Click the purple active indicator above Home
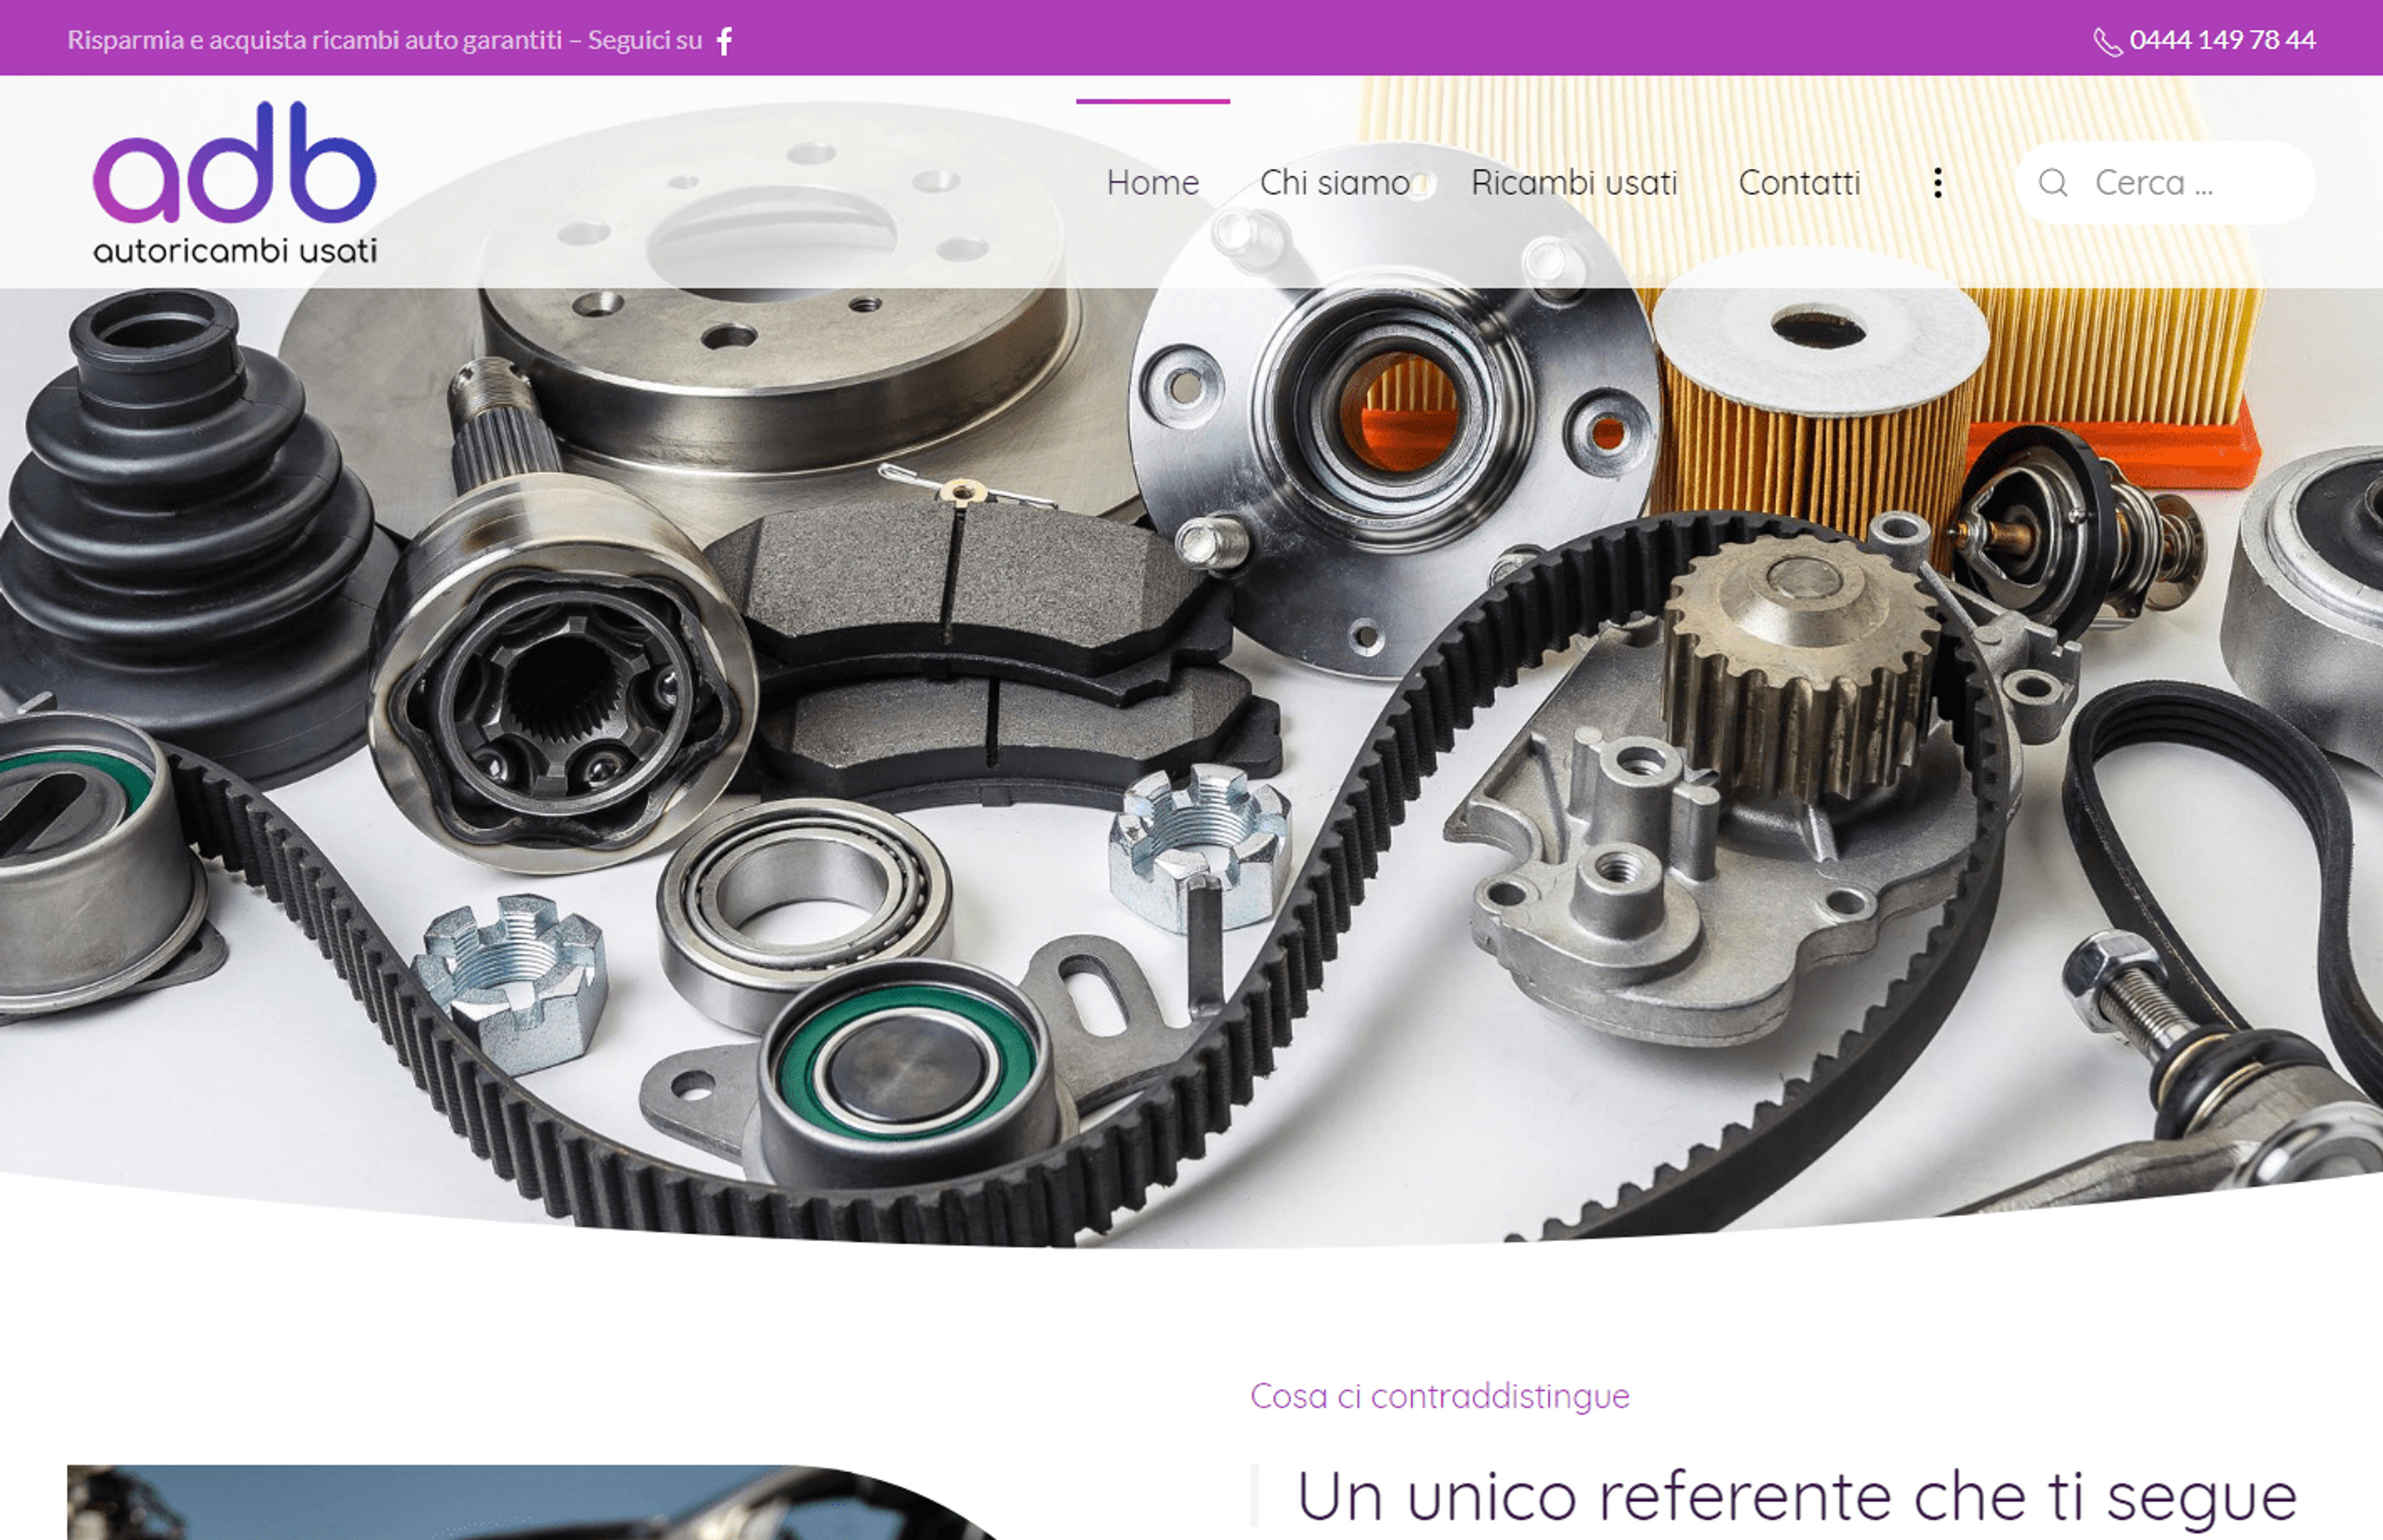 pos(1152,101)
